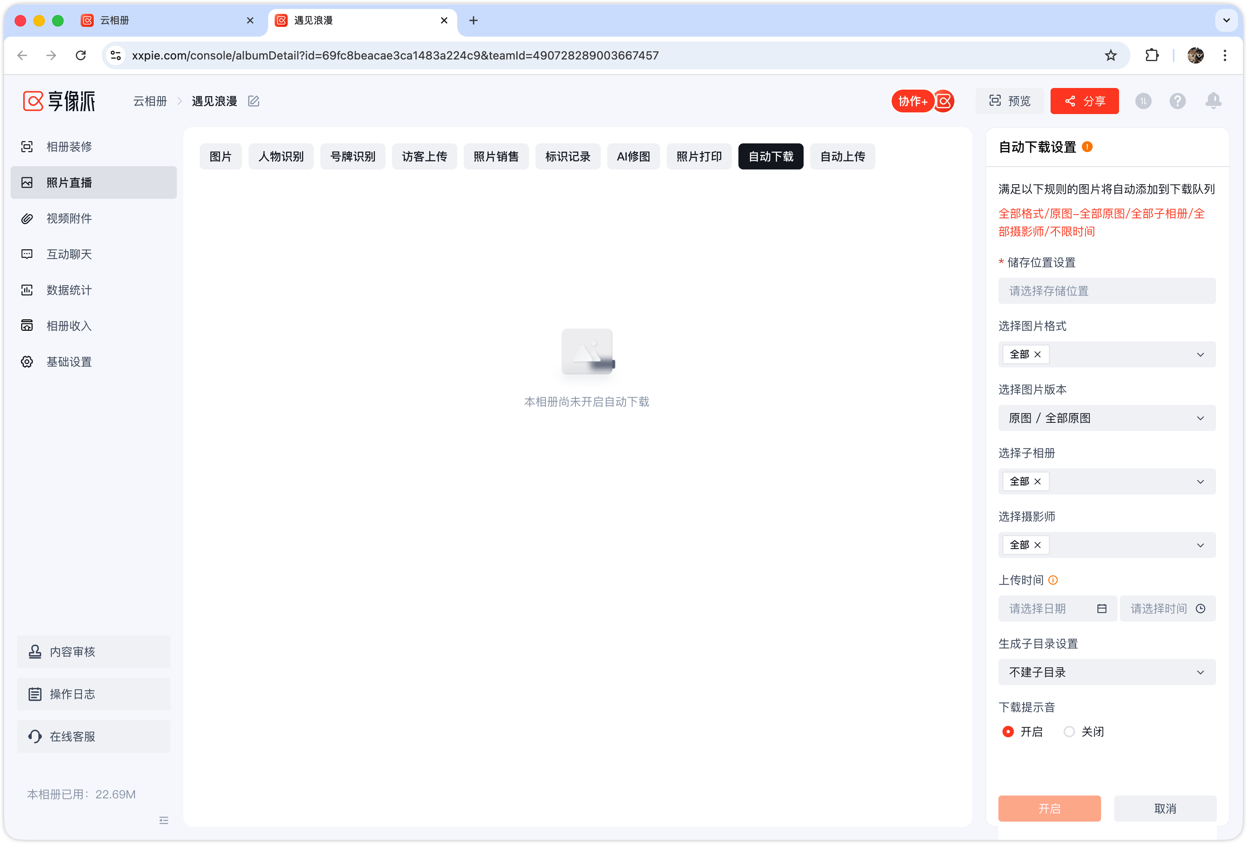Screen dimensions: 1247x844
Task: Open 在线客服 from the sidebar
Action: [x=93, y=736]
